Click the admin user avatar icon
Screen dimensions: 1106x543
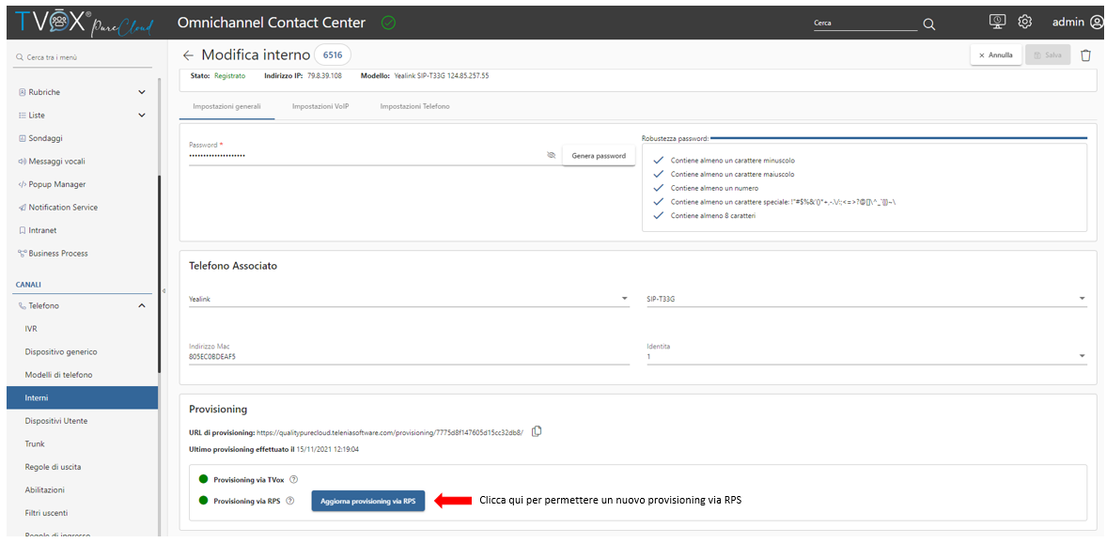(x=1096, y=22)
